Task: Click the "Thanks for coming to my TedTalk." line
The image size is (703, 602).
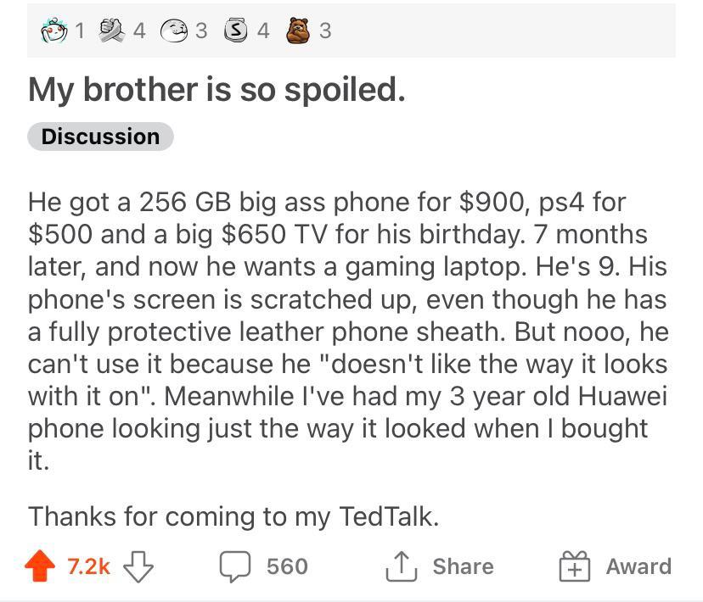Action: [x=233, y=516]
